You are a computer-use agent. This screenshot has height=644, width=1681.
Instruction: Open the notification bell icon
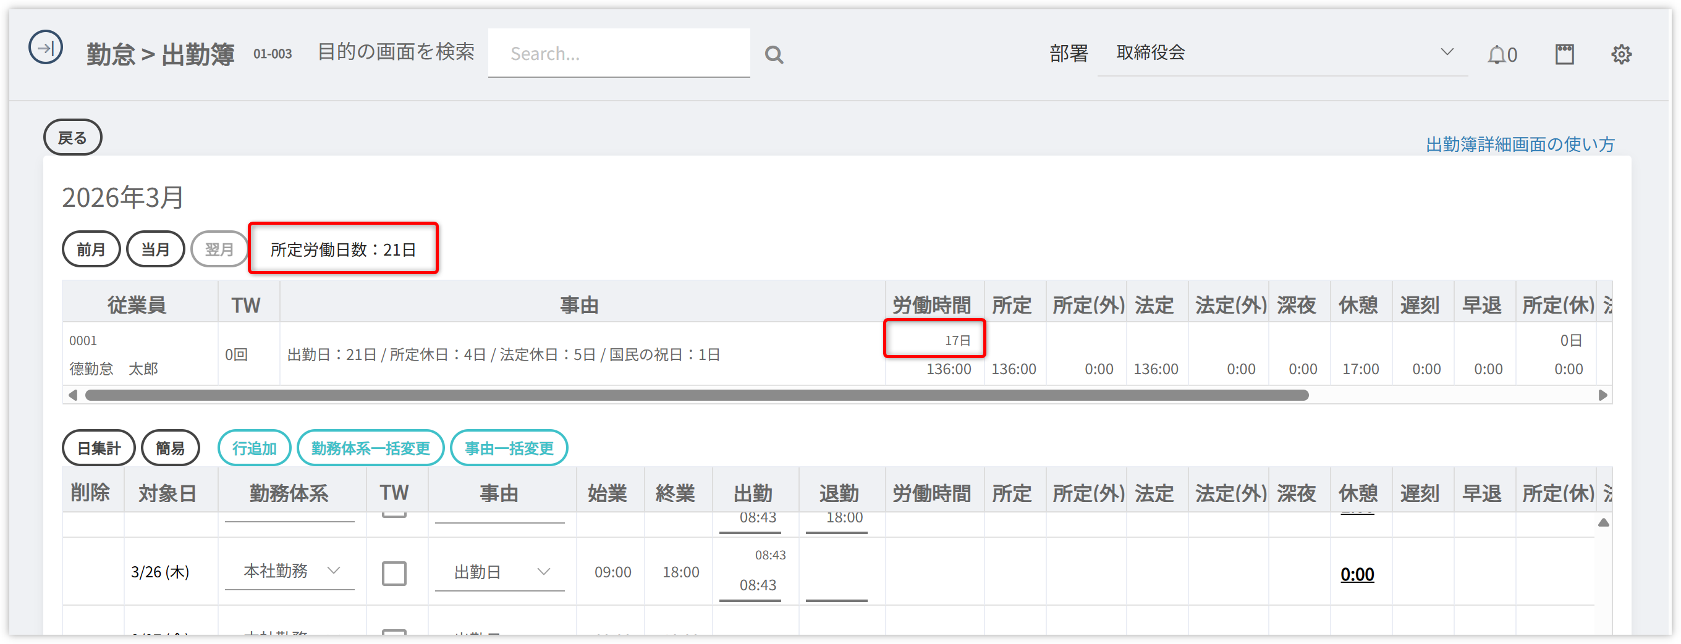(x=1496, y=55)
